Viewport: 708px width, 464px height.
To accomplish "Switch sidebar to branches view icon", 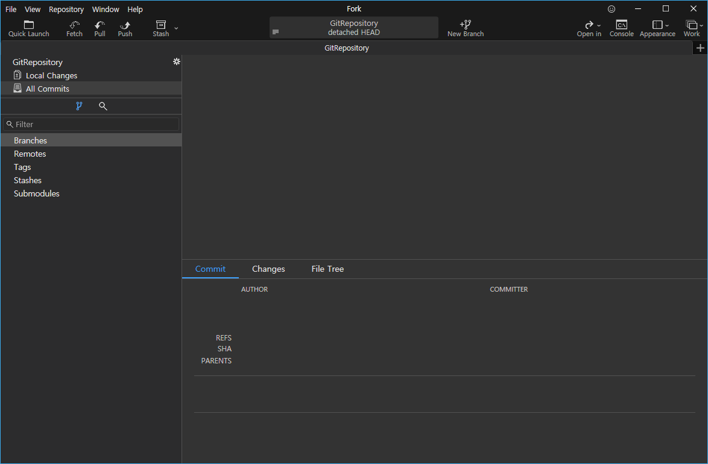I will (x=79, y=106).
